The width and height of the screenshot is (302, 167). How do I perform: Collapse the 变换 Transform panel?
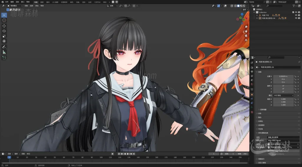pos(257,72)
